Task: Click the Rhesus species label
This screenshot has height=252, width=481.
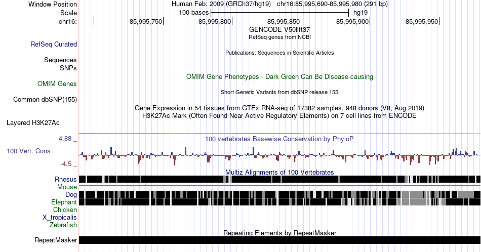Action: click(66, 179)
